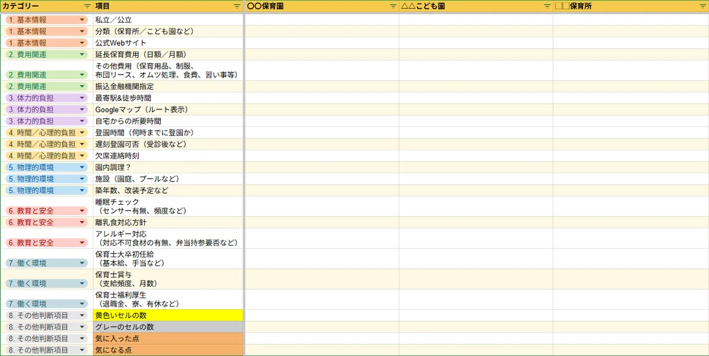Open the category dropdown chip in the 公式Webサイト row

pos(47,43)
